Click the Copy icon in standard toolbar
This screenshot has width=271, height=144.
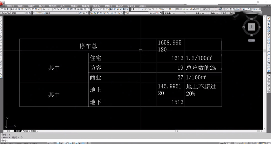pos(29,9)
